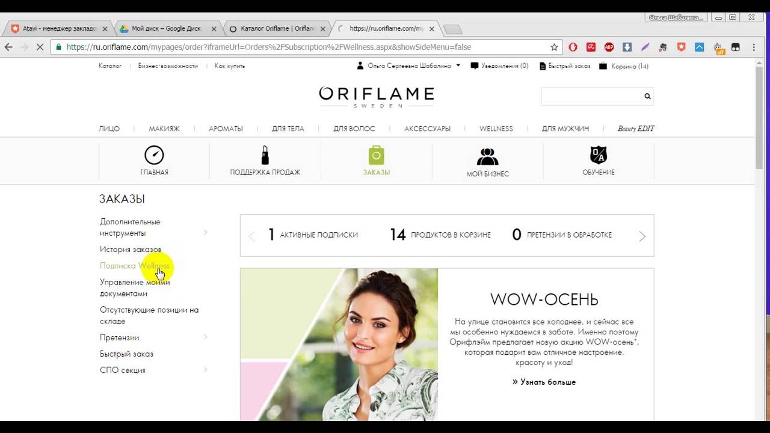Screen dimensions: 770x433
Task: Click the search magnifier icon
Action: [x=647, y=96]
